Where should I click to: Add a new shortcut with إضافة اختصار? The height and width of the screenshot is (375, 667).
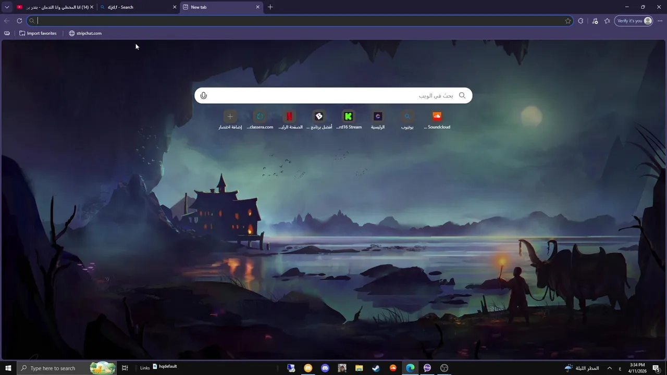pos(230,119)
